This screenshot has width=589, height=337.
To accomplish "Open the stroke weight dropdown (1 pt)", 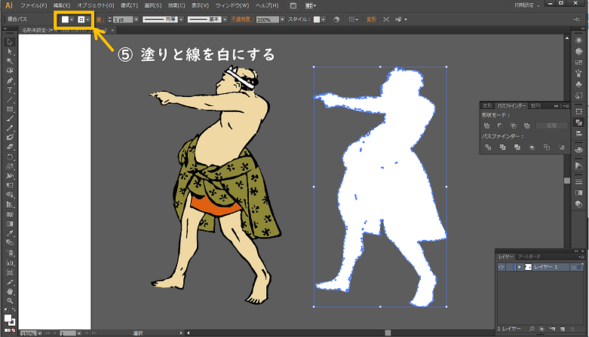I will tap(137, 20).
